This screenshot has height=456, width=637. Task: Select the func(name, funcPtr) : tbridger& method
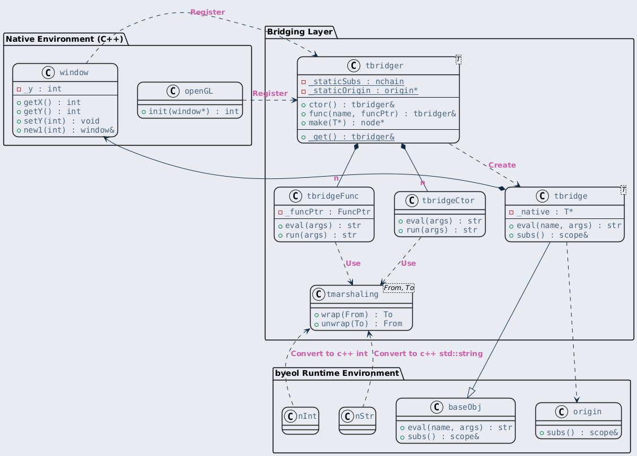coord(382,113)
